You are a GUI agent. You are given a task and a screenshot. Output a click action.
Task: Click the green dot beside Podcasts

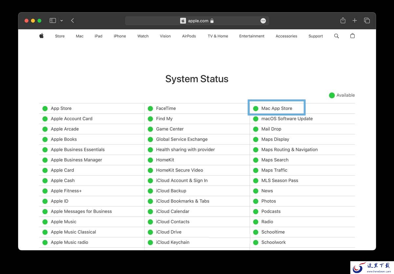pos(256,212)
